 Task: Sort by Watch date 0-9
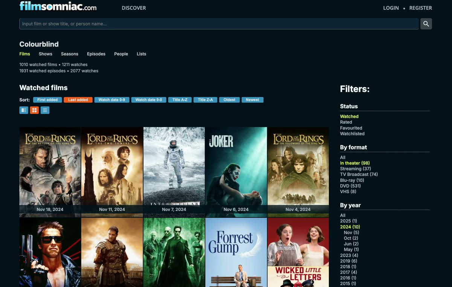point(112,100)
